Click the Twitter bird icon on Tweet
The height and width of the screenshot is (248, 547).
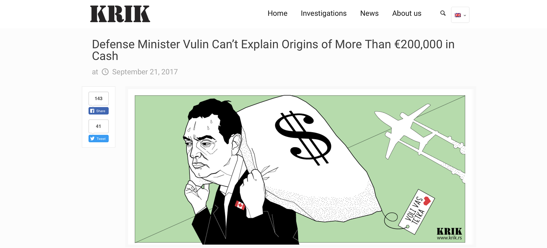(92, 139)
